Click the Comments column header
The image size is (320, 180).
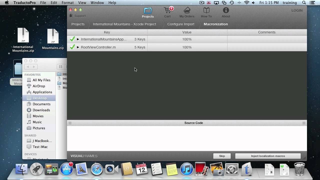tap(267, 32)
